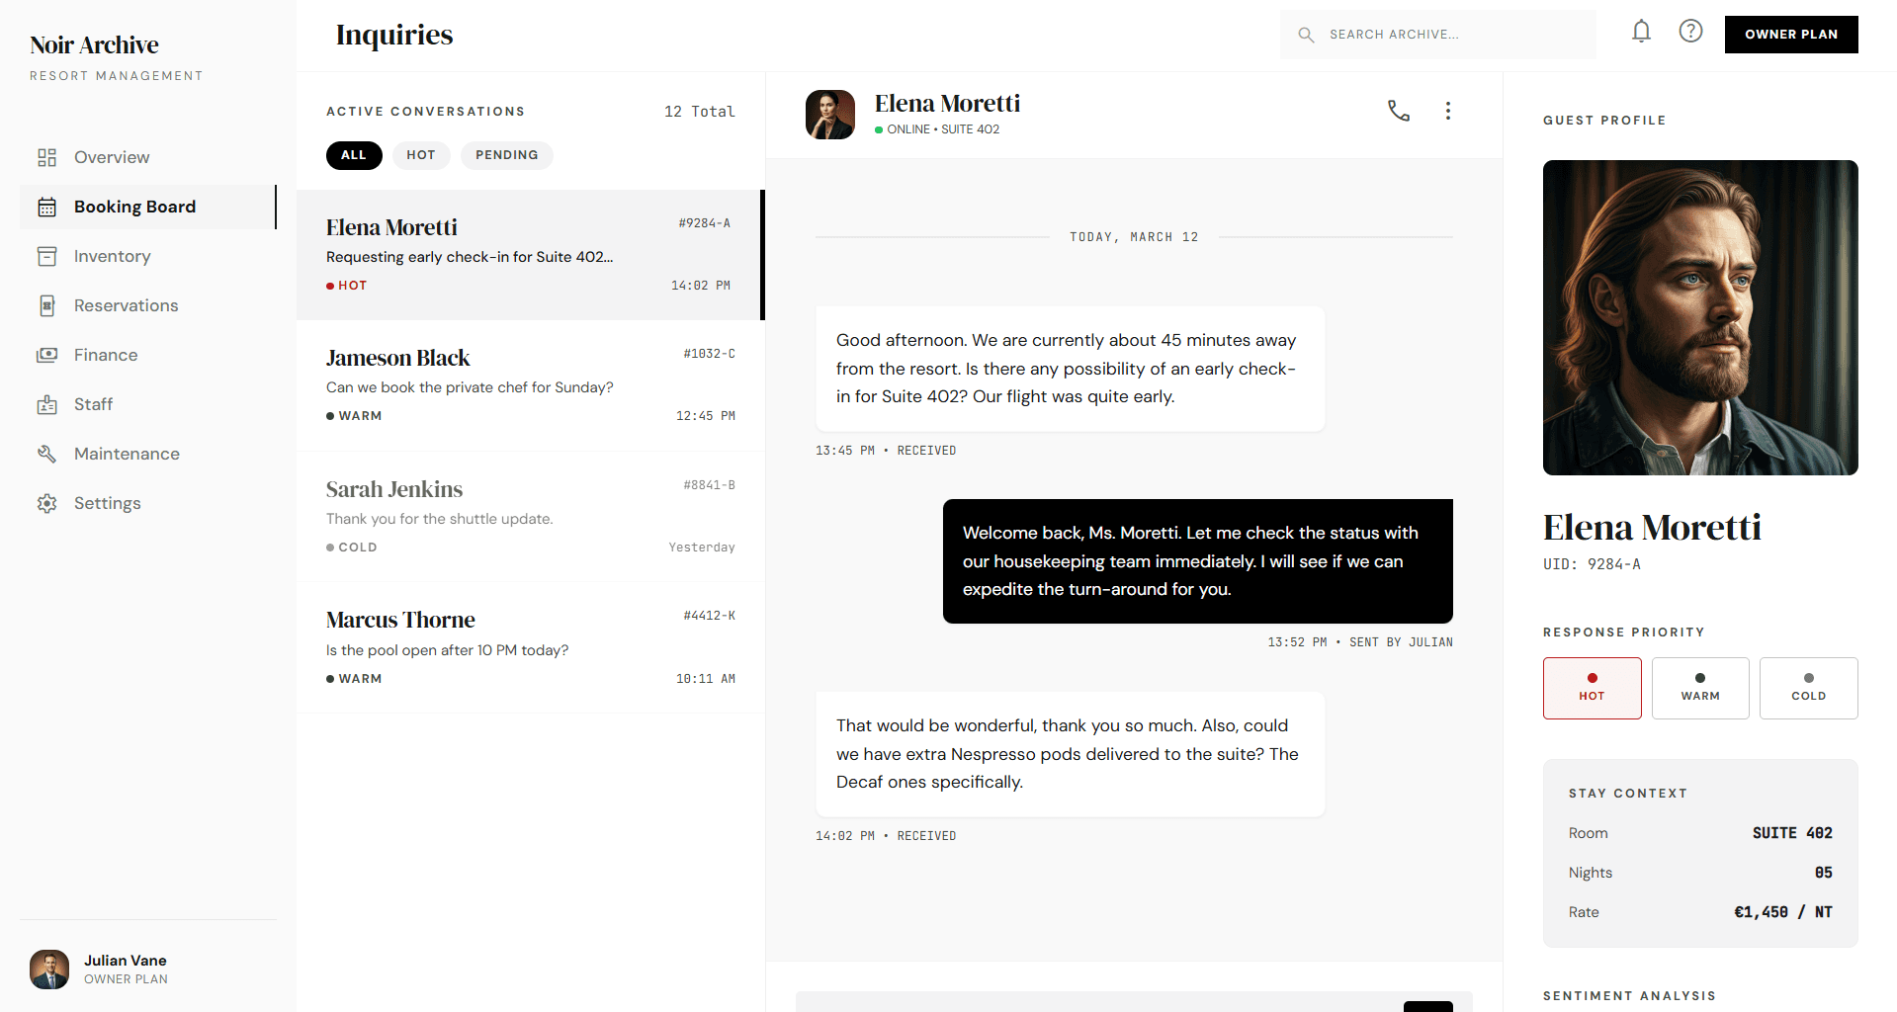
Task: Open the Booking Board section
Action: tap(134, 207)
